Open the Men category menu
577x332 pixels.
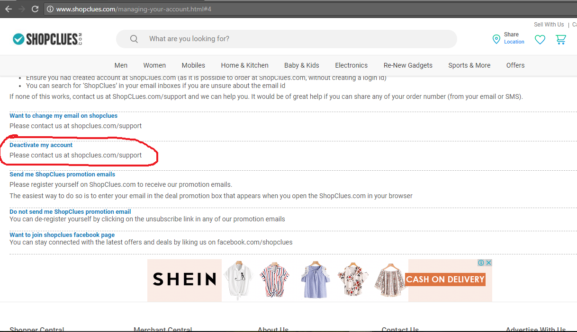point(121,65)
